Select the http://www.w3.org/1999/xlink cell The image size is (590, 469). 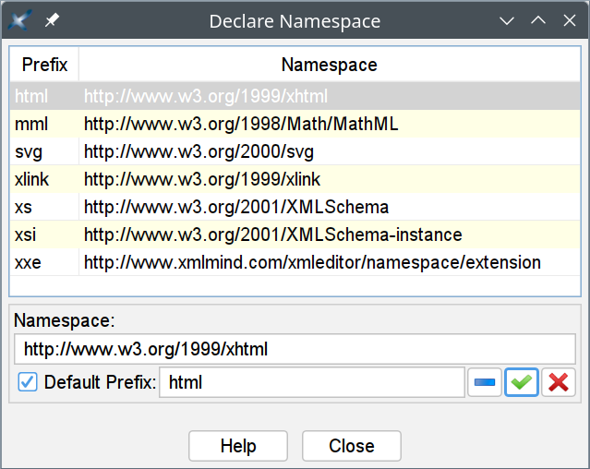(x=330, y=179)
